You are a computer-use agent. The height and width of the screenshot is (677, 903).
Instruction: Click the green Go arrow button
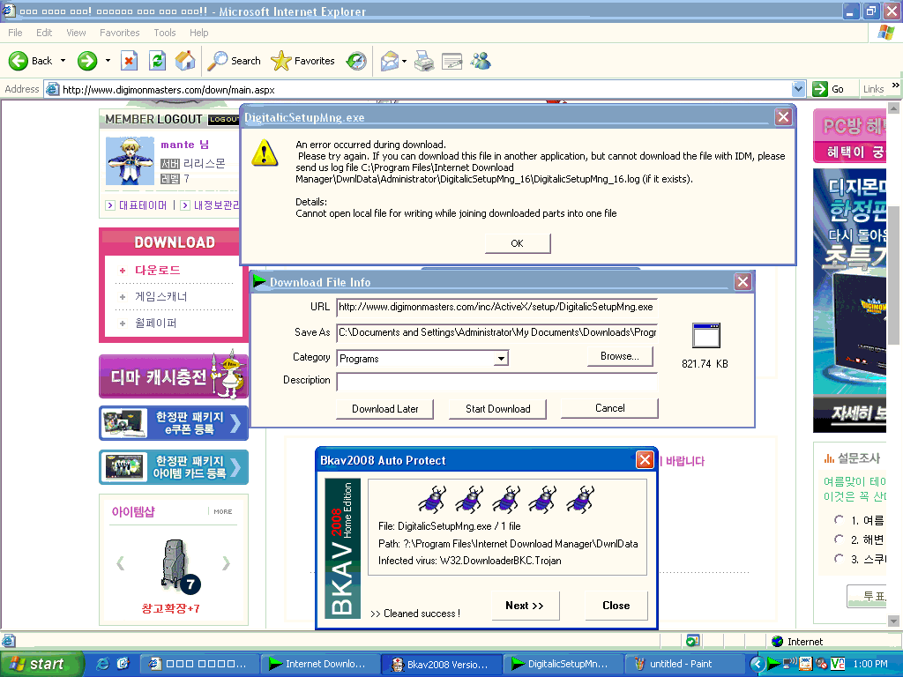click(819, 89)
